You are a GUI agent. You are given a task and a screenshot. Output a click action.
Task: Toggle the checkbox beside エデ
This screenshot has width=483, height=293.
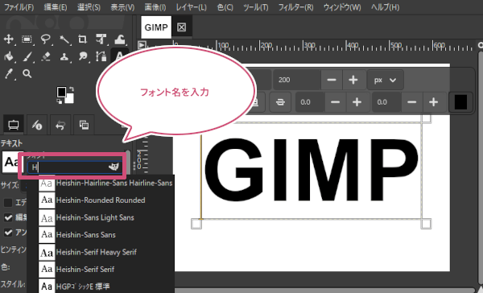pos(8,202)
